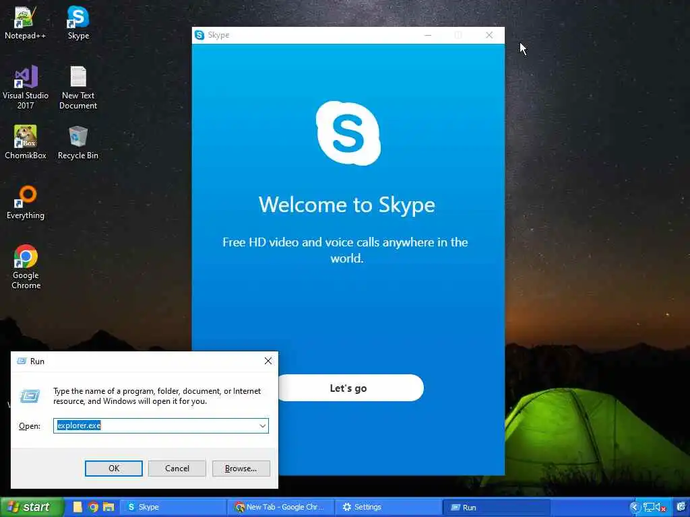
Task: Launch Chrome from quick launch bar
Action: (93, 507)
